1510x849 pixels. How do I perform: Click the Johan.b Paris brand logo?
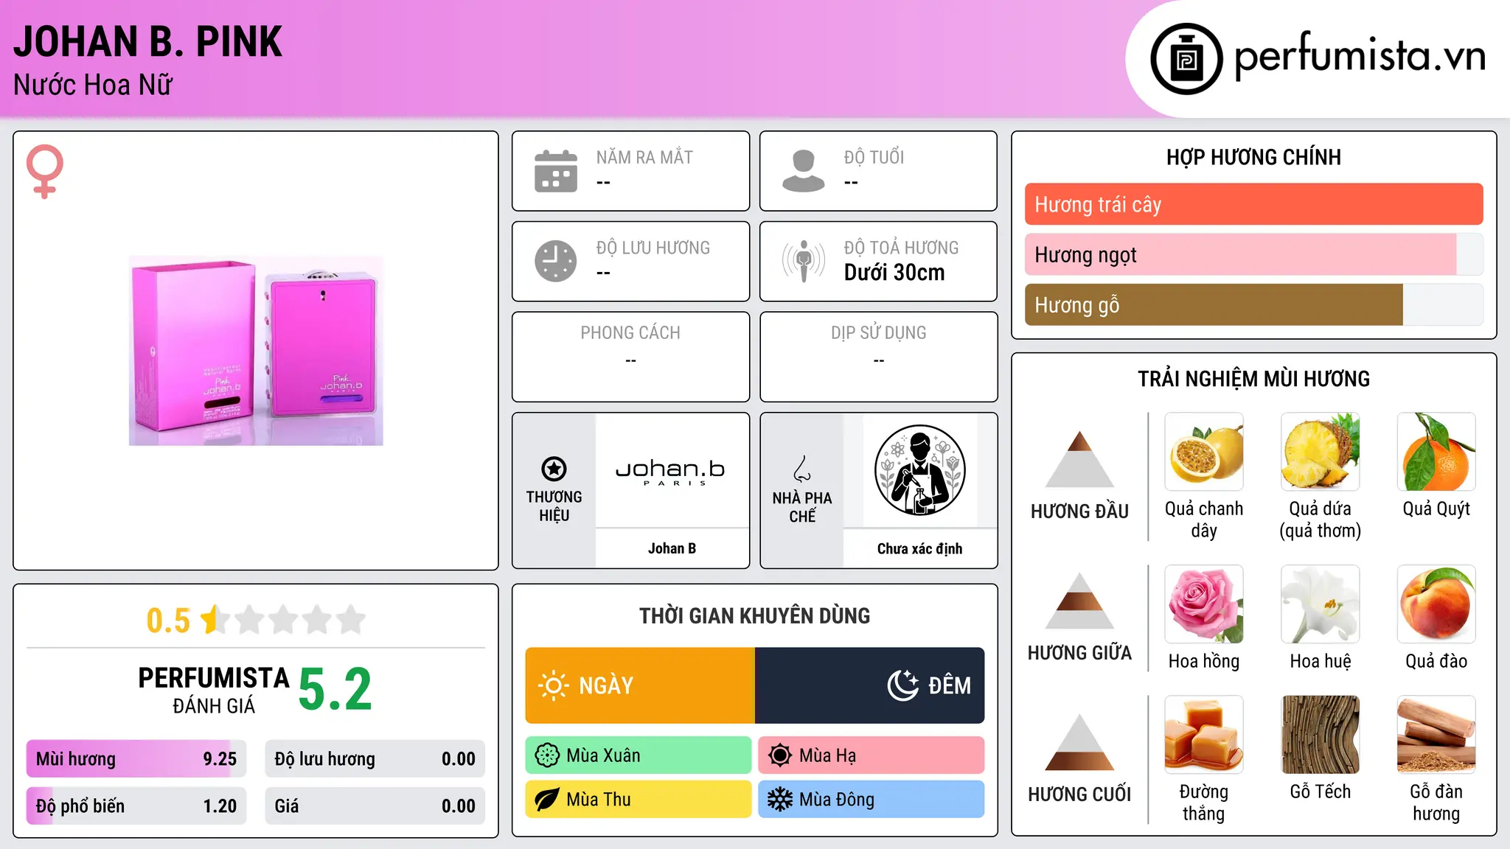tap(670, 472)
